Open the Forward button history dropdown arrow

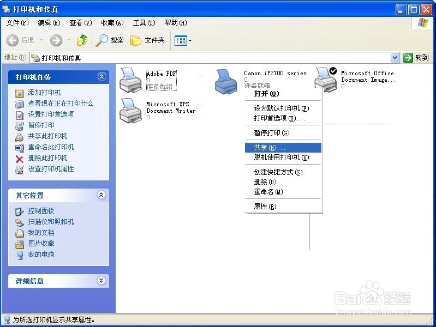pyautogui.click(x=69, y=40)
